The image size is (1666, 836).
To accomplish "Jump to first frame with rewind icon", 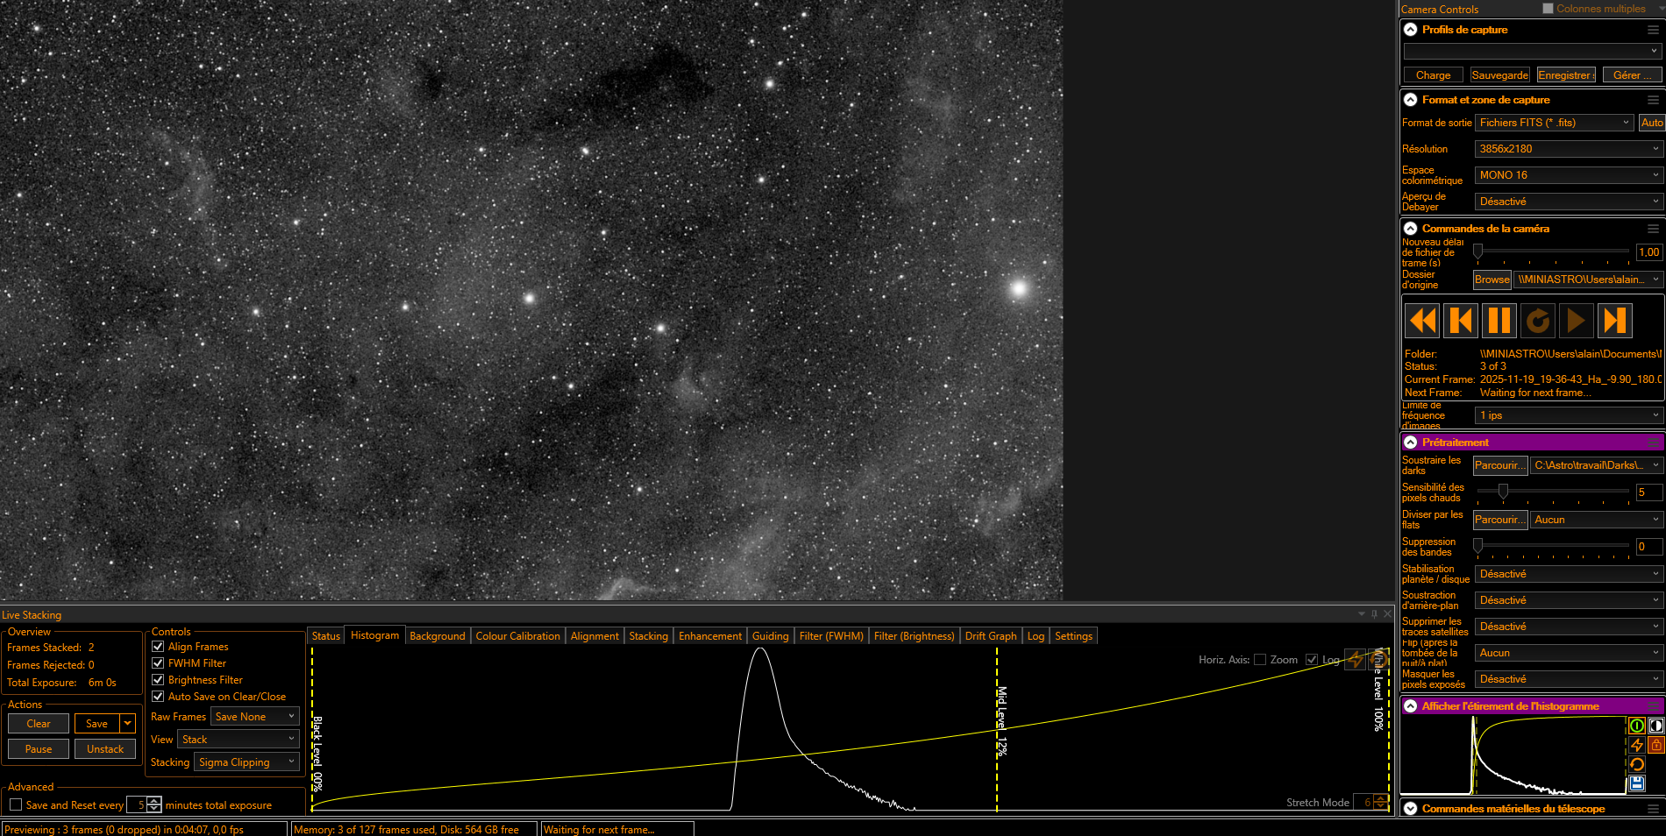I will (x=1422, y=321).
